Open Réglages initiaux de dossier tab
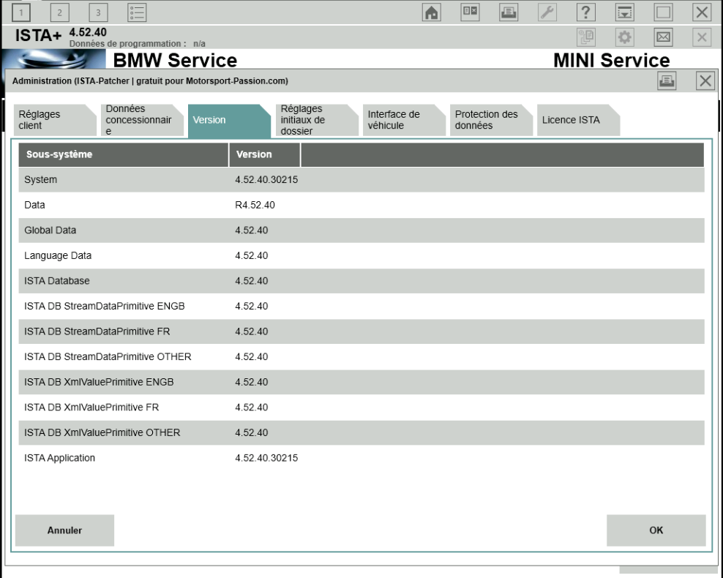This screenshot has width=723, height=578. (317, 120)
